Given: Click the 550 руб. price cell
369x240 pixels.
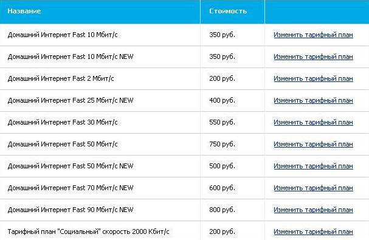Looking at the screenshot, I should [222, 122].
